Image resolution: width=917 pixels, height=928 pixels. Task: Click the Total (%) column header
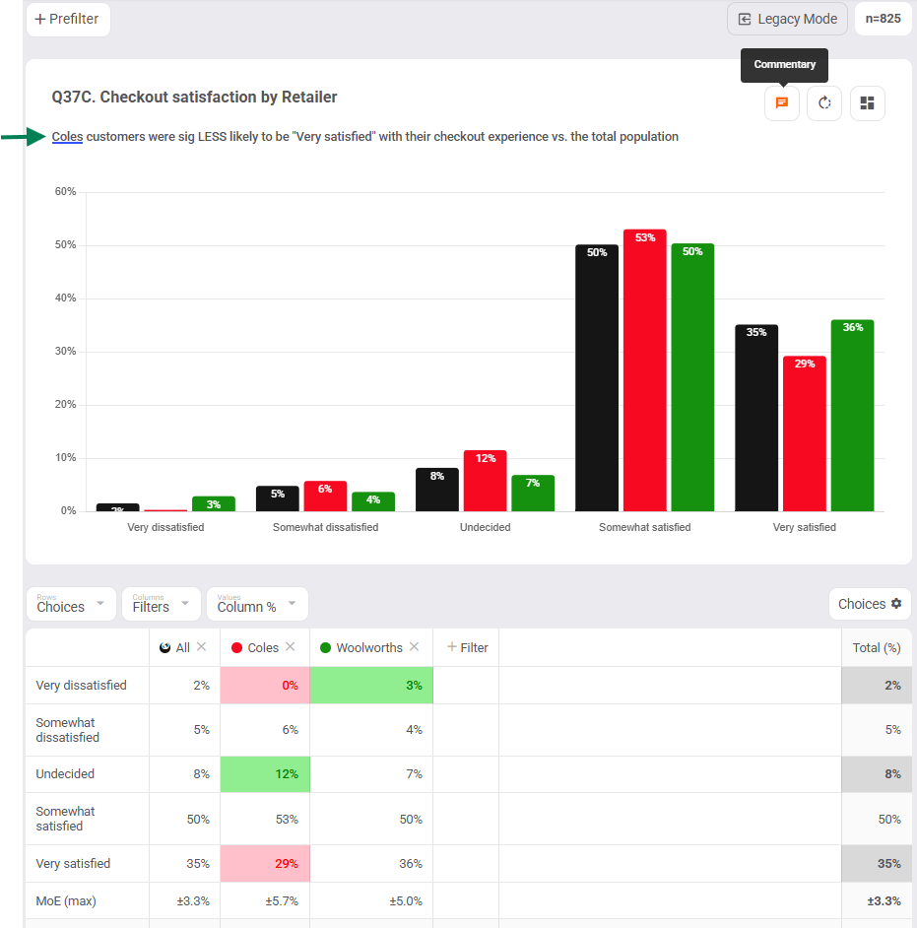pos(877,647)
